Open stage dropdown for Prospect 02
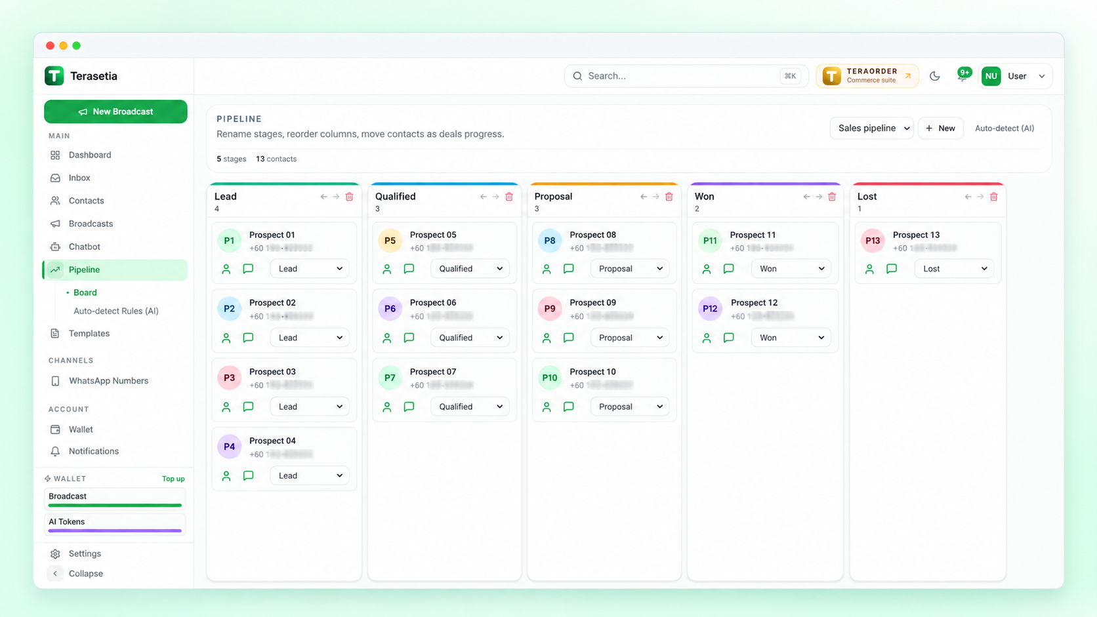 (x=310, y=338)
